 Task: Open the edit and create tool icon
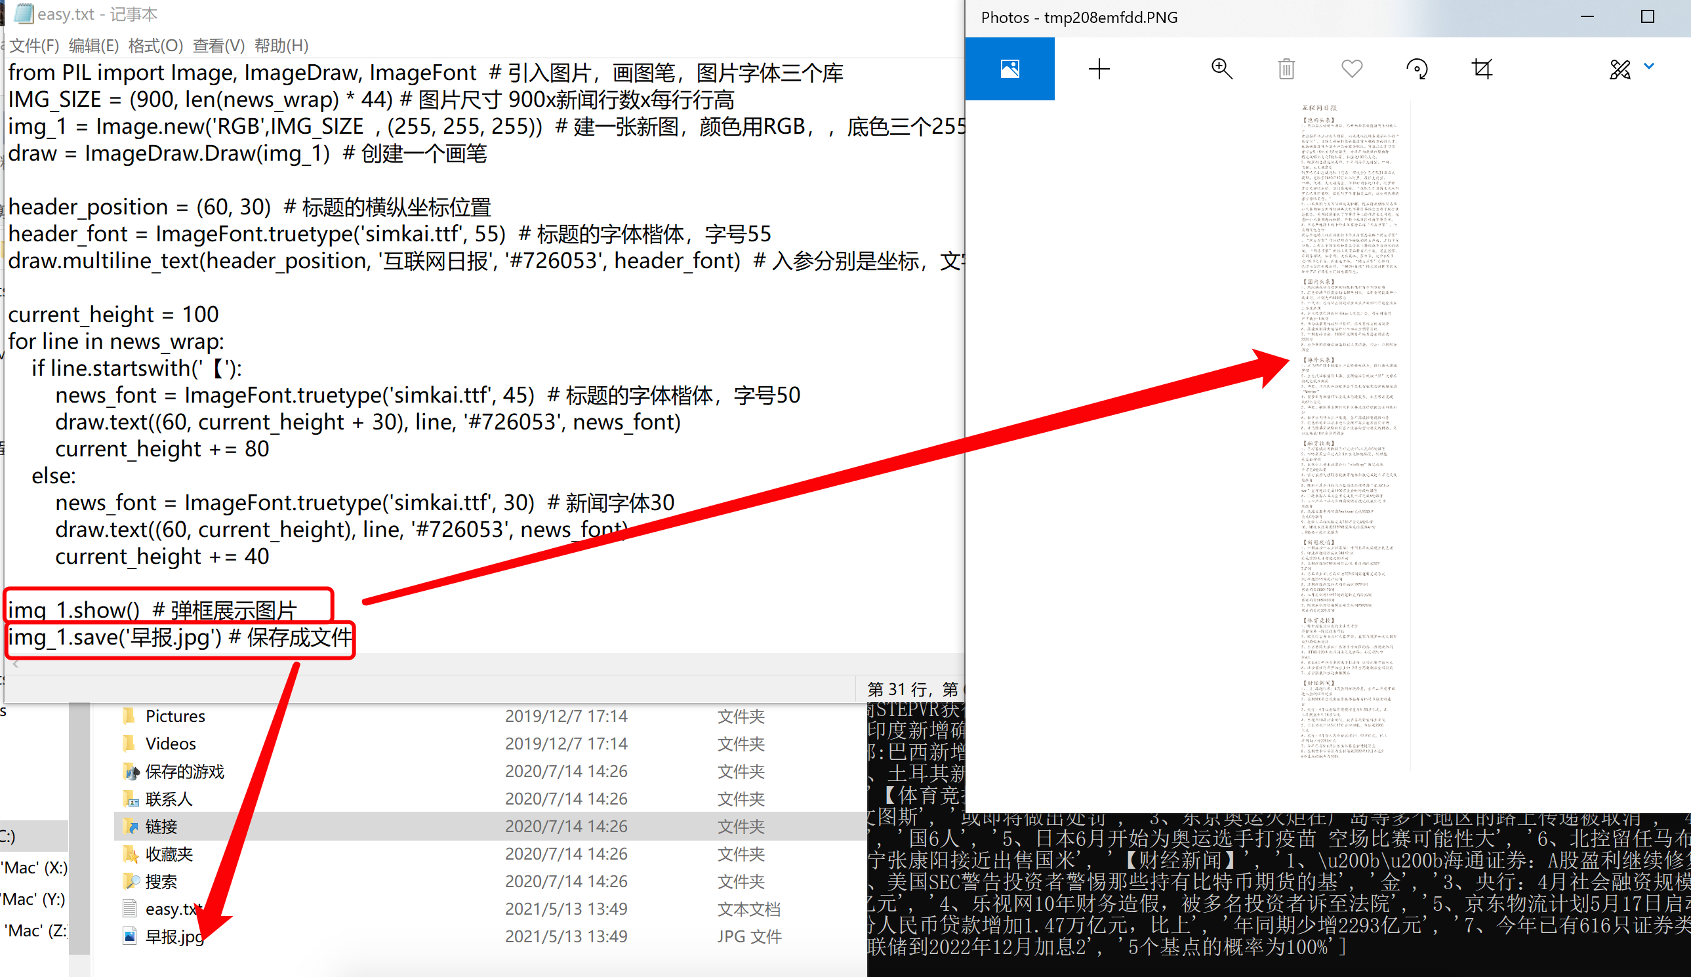click(1620, 68)
